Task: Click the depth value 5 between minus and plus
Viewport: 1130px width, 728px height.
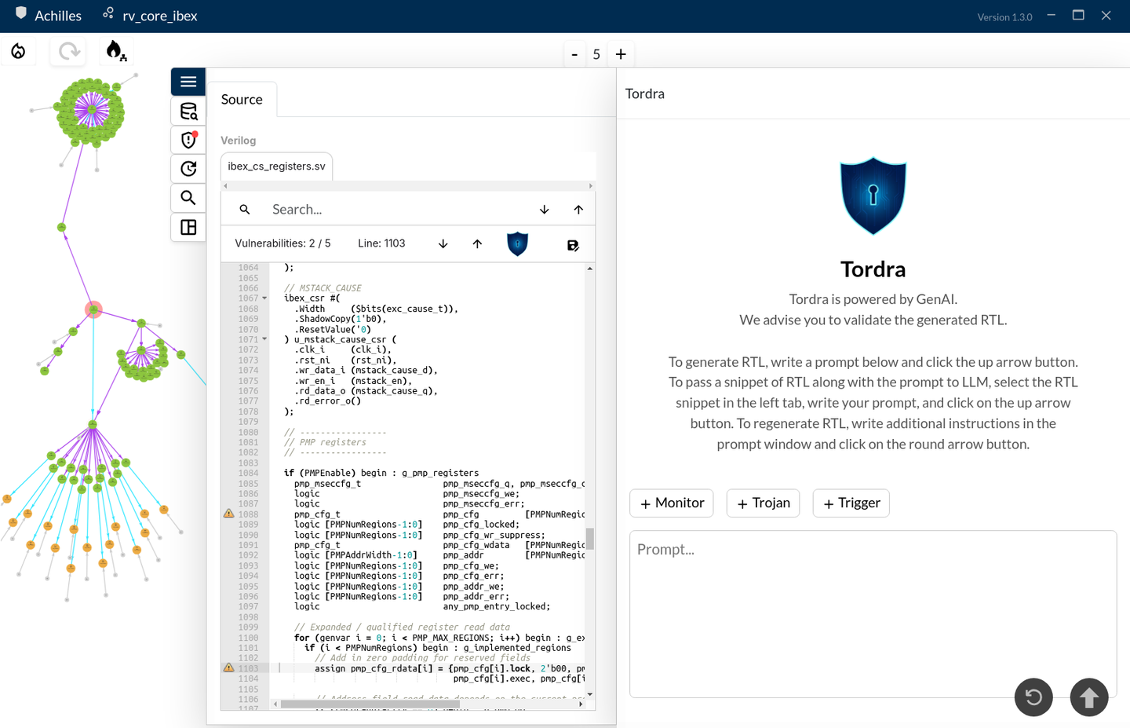Action: (596, 54)
